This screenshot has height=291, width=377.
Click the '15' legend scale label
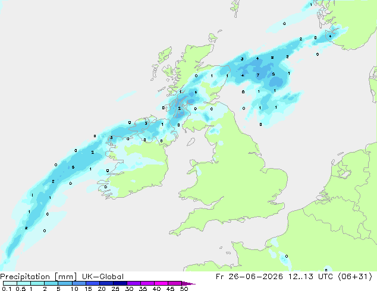(x=88, y=289)
